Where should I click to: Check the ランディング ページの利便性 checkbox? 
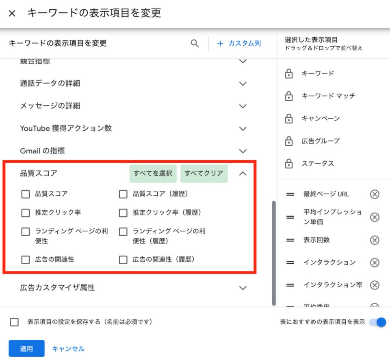(26, 232)
